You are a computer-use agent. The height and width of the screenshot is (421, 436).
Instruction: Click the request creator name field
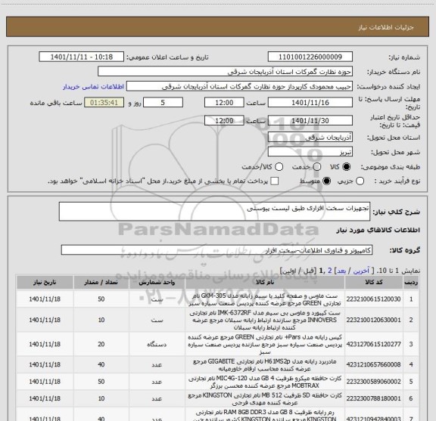pos(239,86)
